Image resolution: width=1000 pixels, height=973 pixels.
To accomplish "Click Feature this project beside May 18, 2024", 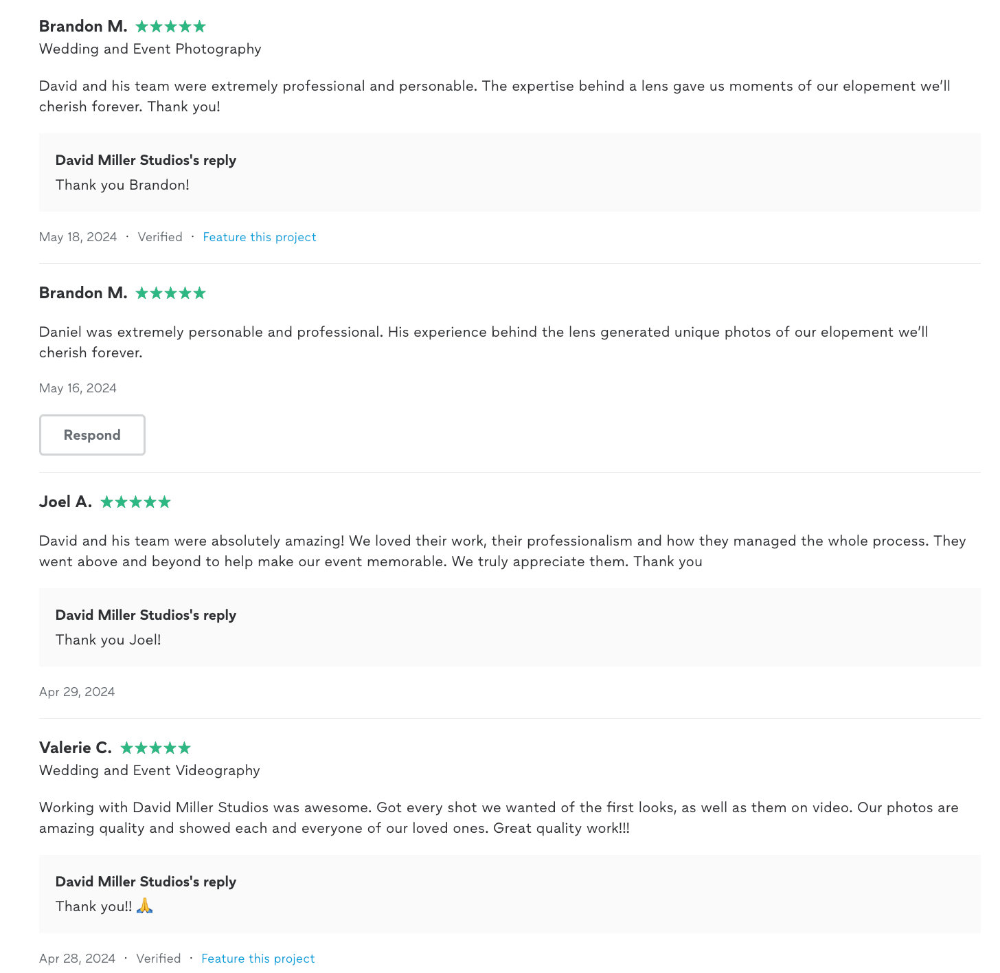I will click(x=260, y=237).
